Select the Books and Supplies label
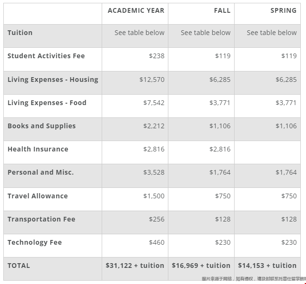The image size is (306, 284). pyautogui.click(x=42, y=126)
